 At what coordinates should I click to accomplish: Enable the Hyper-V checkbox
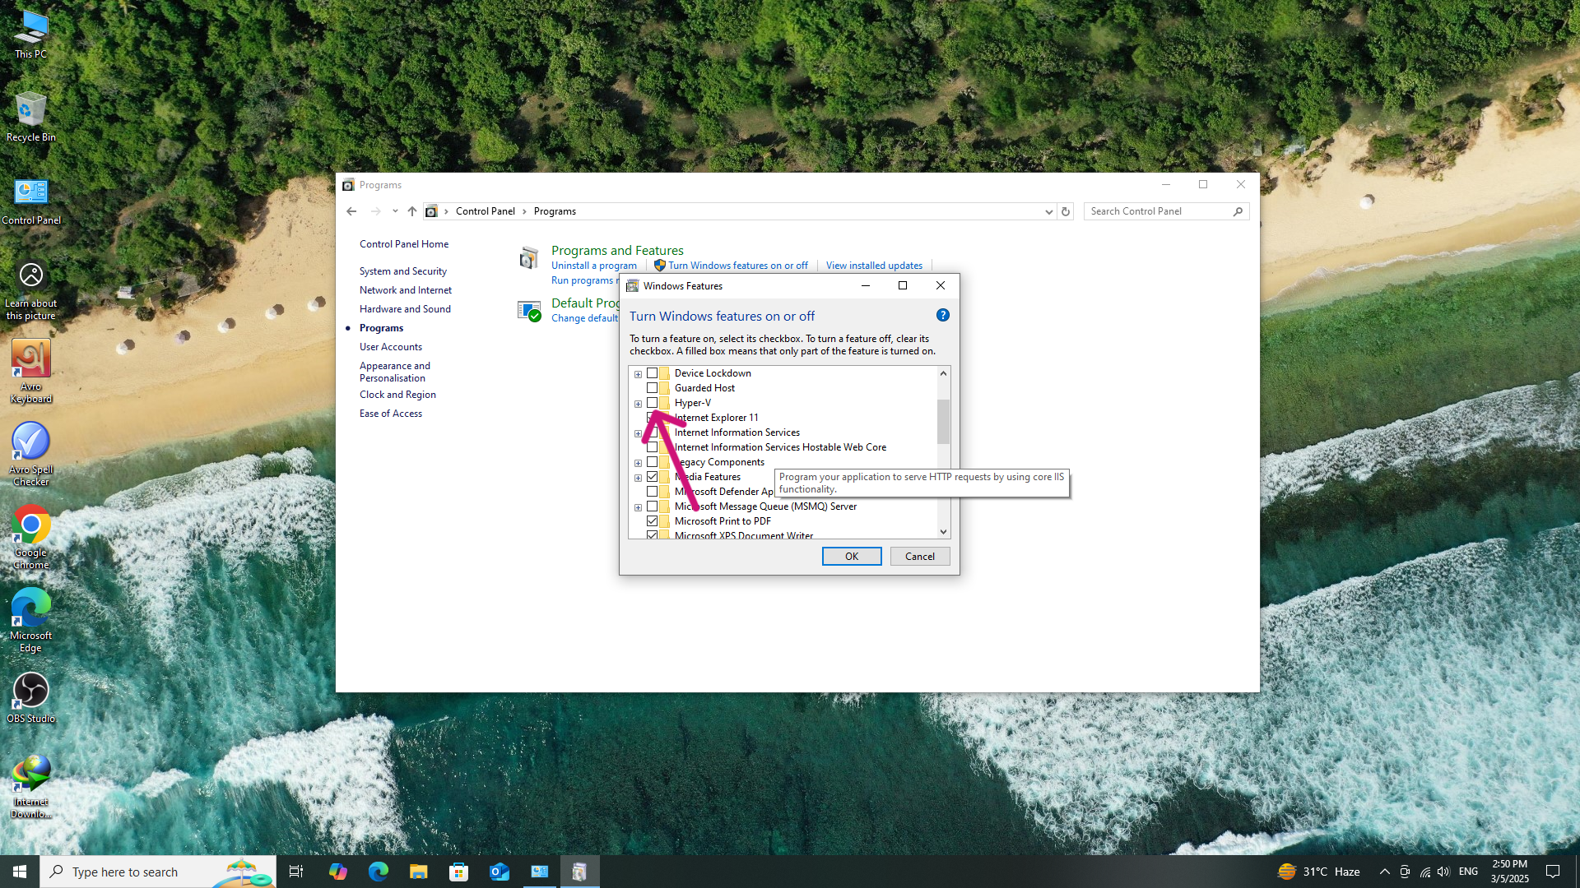point(652,403)
